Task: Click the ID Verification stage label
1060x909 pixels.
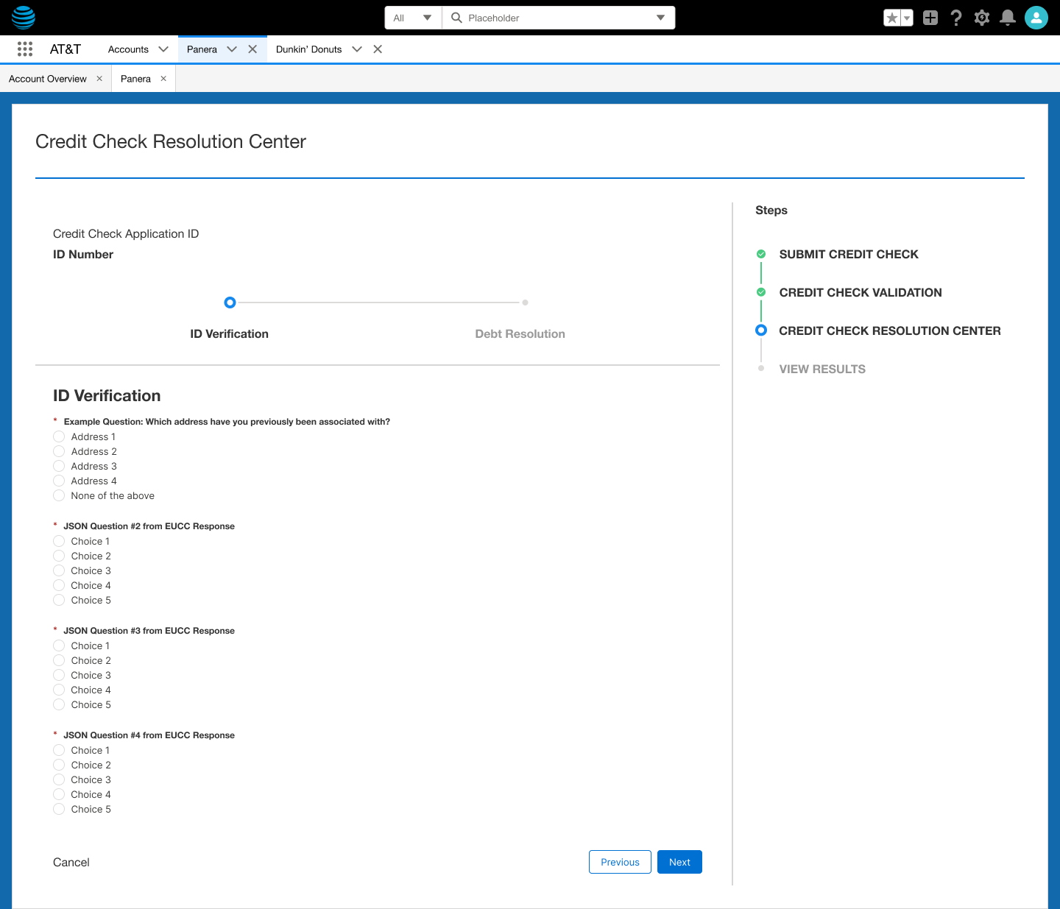Action: (229, 333)
